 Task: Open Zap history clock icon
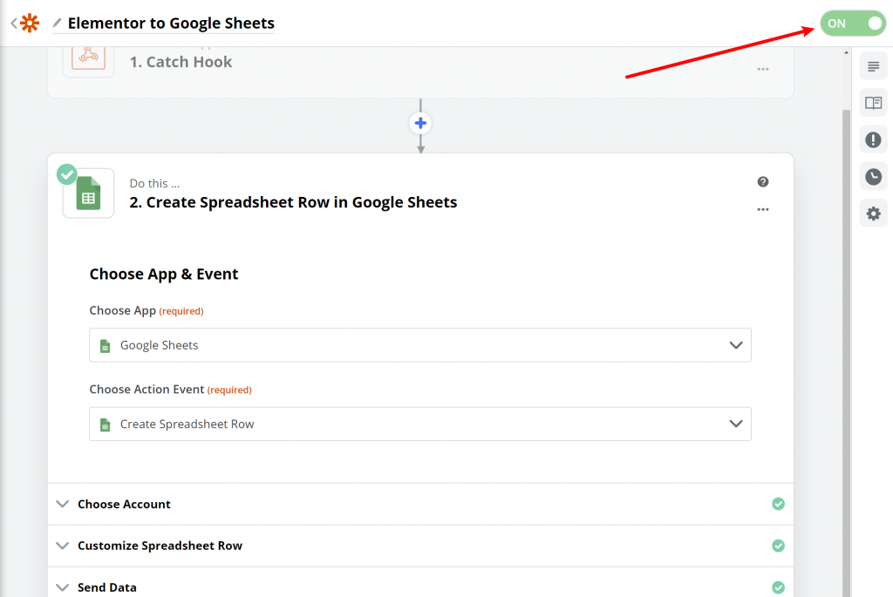873,177
